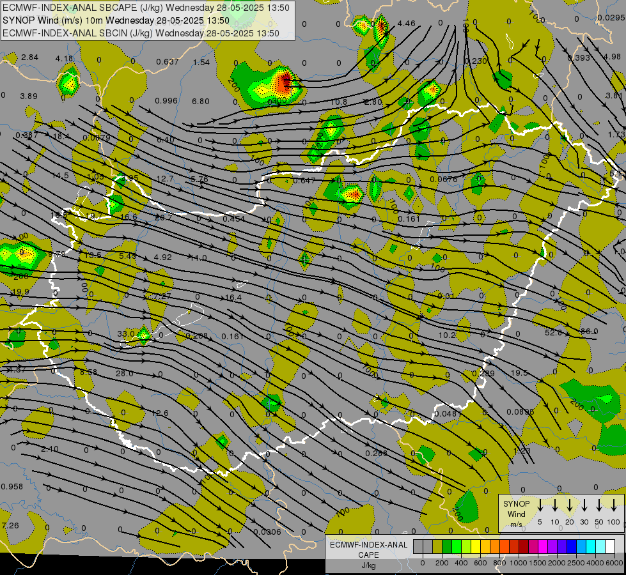
Task: Click the map value 0.393
Action: (579, 58)
